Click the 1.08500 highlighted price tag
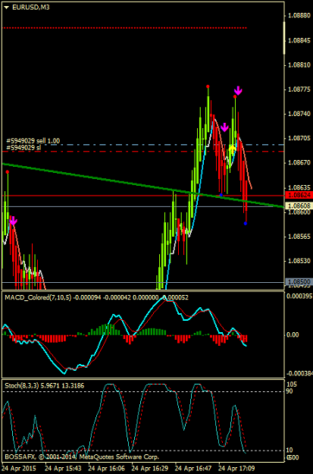This screenshot has height=474, width=313. click(x=299, y=281)
